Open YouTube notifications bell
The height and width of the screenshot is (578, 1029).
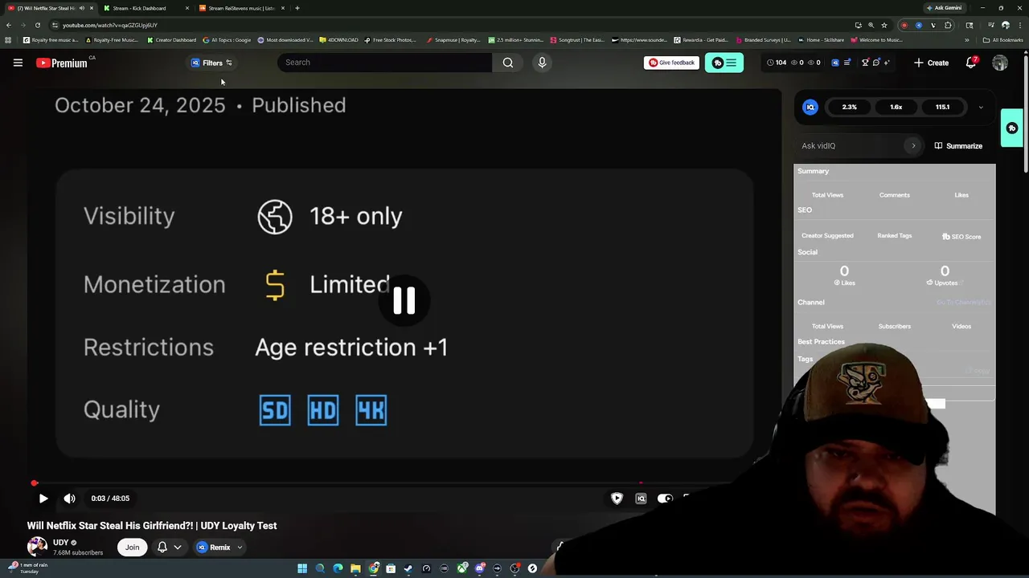(971, 63)
